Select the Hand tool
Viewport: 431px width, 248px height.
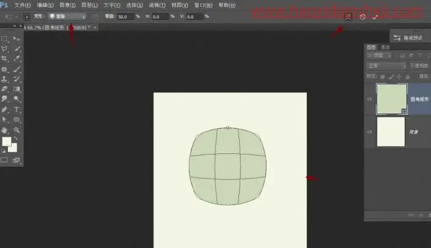4,130
